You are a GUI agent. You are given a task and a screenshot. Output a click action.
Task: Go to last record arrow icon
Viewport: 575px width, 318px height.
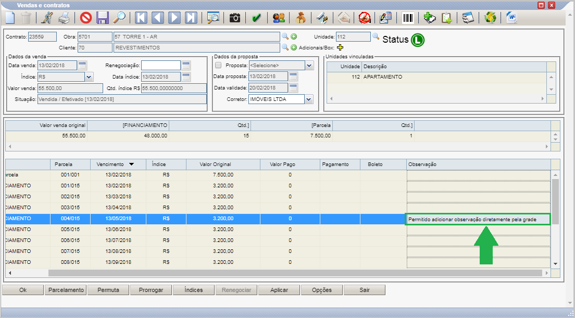(x=191, y=18)
